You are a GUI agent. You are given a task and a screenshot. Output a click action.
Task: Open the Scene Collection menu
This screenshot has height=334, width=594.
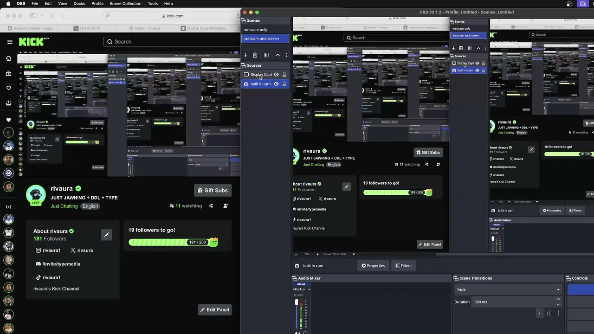[125, 4]
